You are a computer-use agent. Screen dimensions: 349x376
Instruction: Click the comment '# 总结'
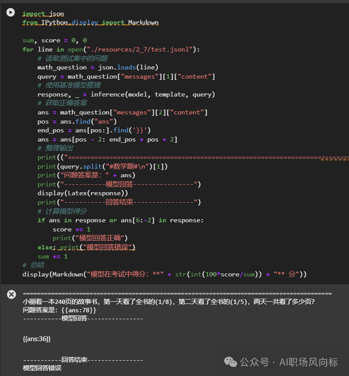(33, 265)
